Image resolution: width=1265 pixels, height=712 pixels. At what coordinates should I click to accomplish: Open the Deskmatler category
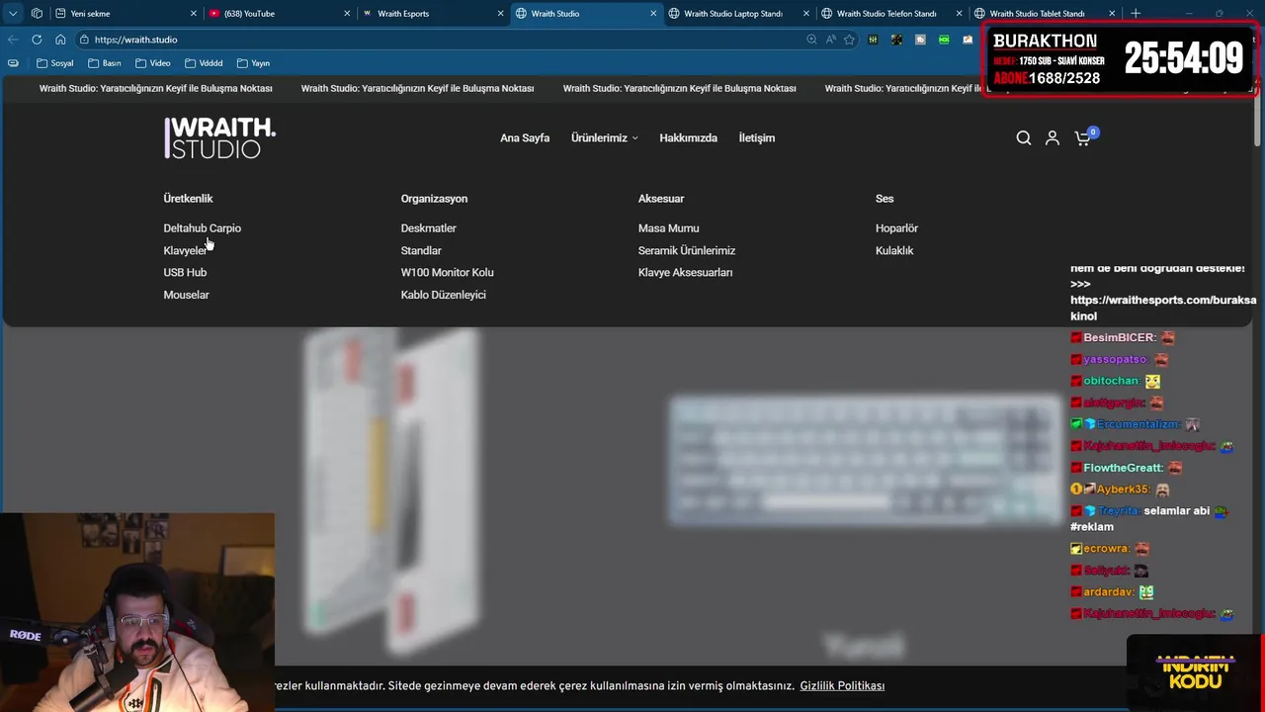(428, 228)
